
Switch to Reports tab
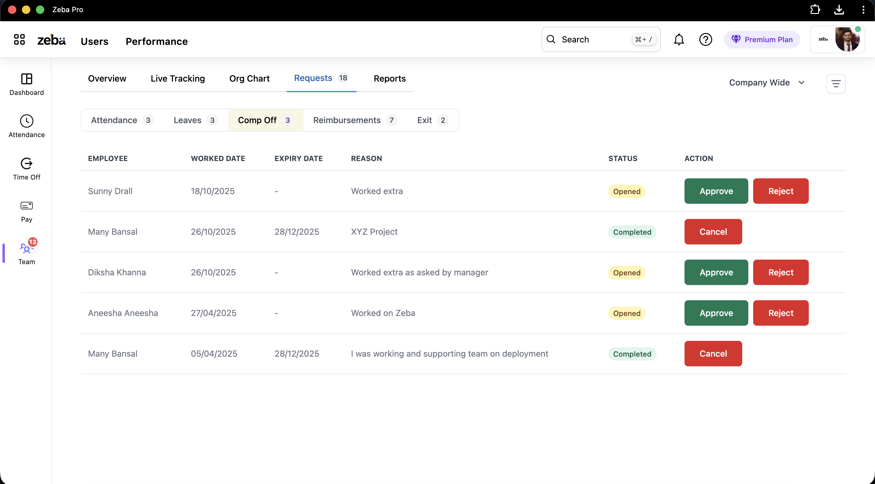[389, 79]
